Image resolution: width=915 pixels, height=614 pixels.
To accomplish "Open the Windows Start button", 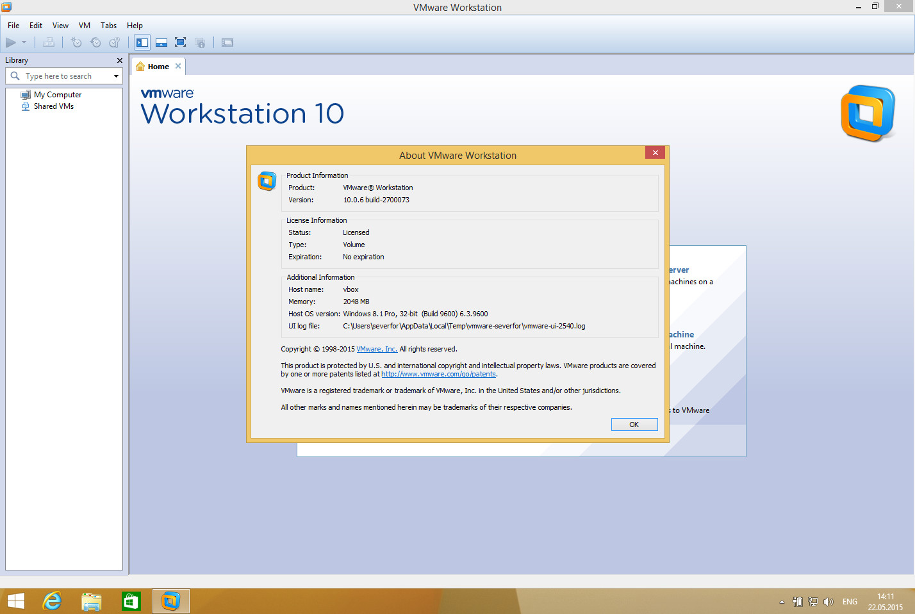I will (15, 601).
